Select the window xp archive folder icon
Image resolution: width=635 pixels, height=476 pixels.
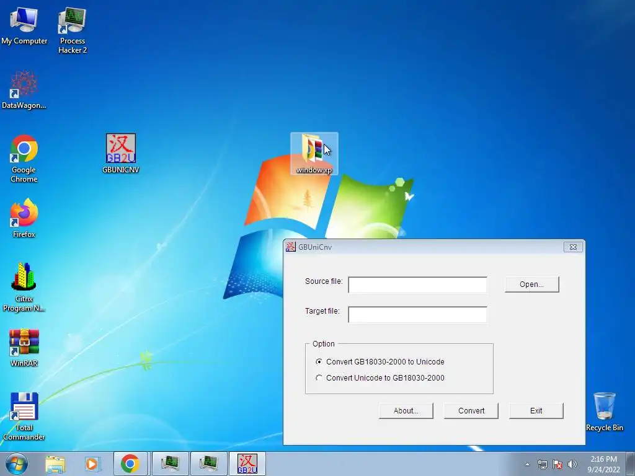[314, 154]
